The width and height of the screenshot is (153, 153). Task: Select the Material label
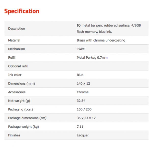(x=14, y=40)
